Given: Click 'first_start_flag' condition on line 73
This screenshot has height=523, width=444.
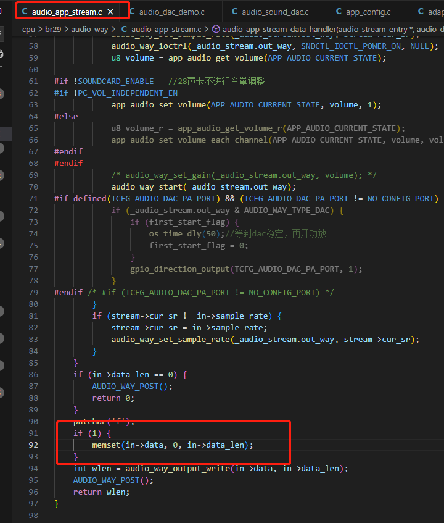Looking at the screenshot, I should click(187, 222).
